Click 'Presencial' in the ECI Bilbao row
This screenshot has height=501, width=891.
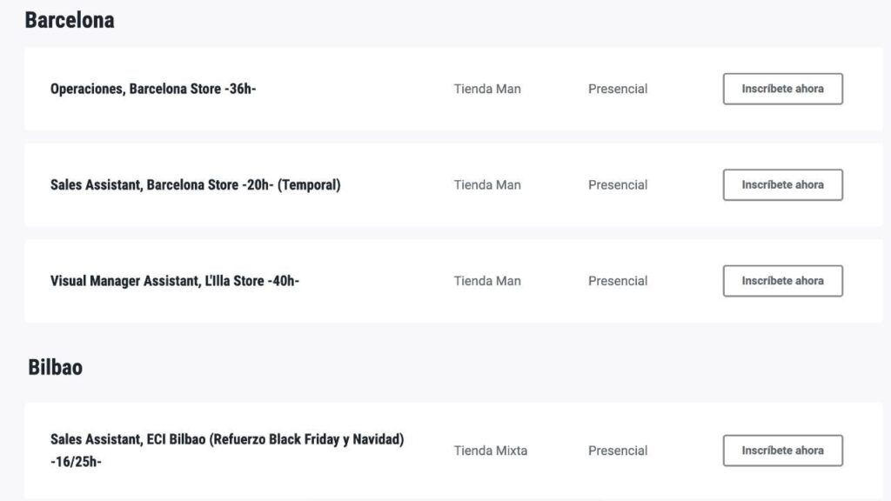click(x=618, y=451)
